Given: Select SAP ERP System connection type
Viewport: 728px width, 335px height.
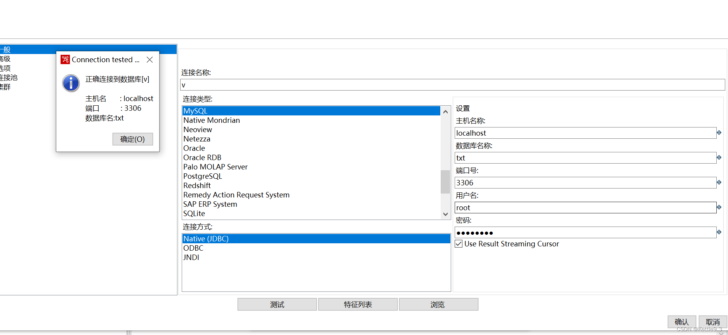Looking at the screenshot, I should tap(311, 204).
